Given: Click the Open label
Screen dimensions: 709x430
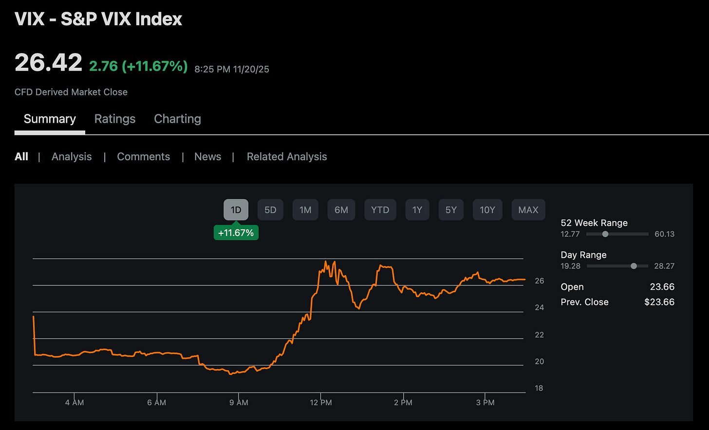Looking at the screenshot, I should point(572,287).
